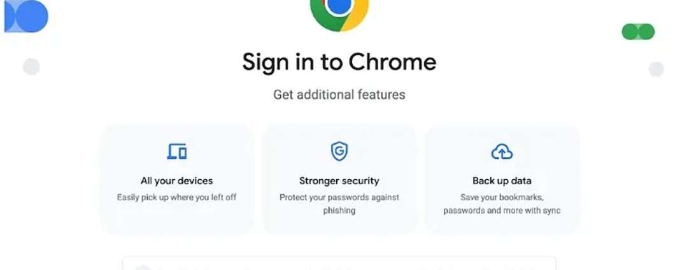
Task: Click the cloud upload backup icon
Action: [502, 152]
